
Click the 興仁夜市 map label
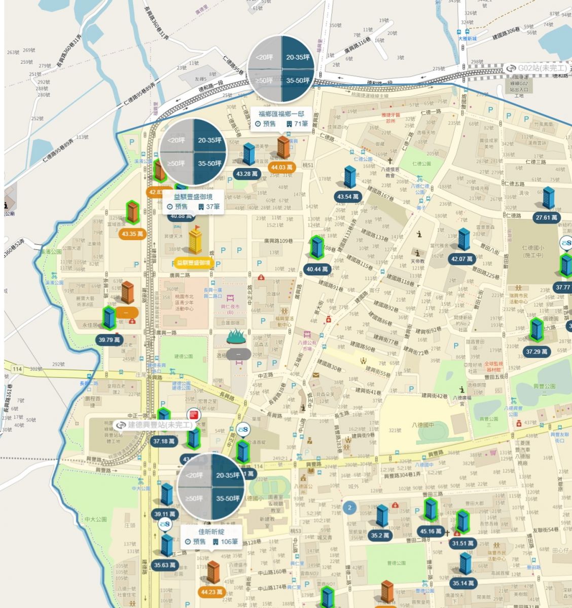tap(230, 309)
